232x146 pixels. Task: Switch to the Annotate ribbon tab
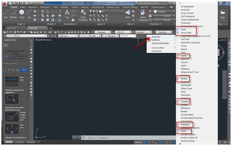(x=33, y=7)
